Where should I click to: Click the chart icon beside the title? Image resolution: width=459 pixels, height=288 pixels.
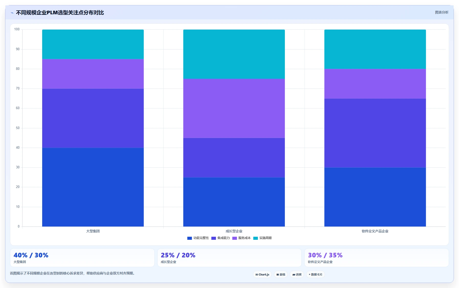[x=12, y=13]
